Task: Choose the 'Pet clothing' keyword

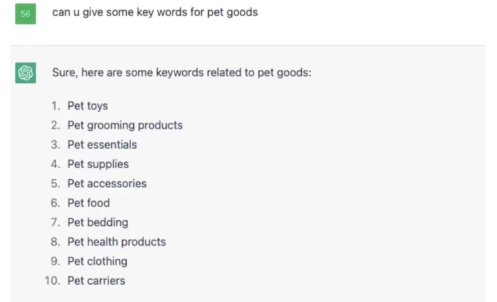Action: tap(97, 261)
